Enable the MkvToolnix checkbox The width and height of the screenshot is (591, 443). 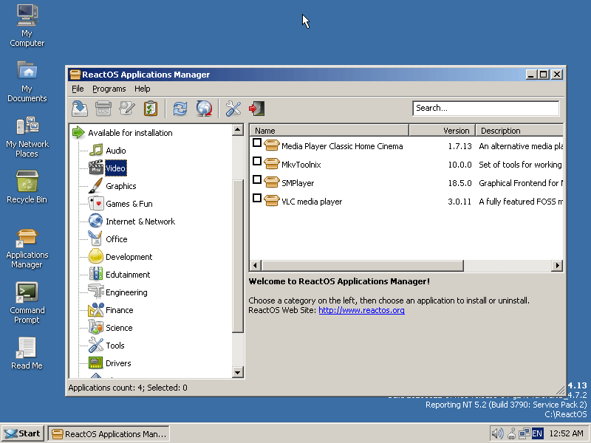coord(257,161)
